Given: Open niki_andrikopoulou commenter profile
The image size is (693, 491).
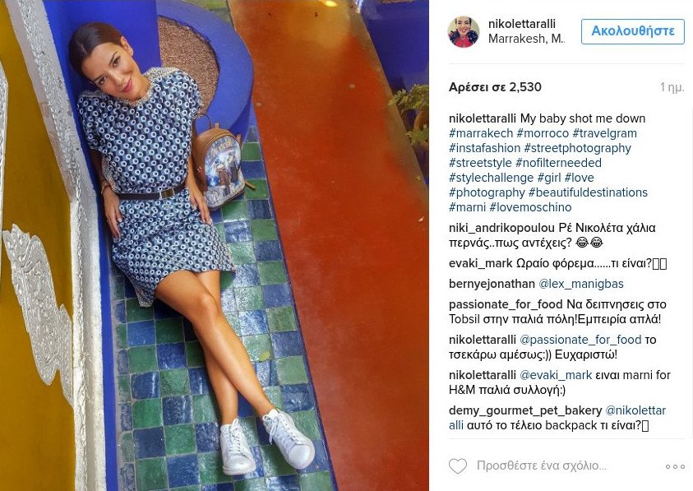Looking at the screenshot, I should [x=501, y=228].
